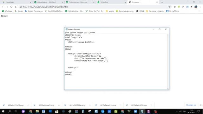
Task: Click the browser forward arrow
Action: (7, 7)
